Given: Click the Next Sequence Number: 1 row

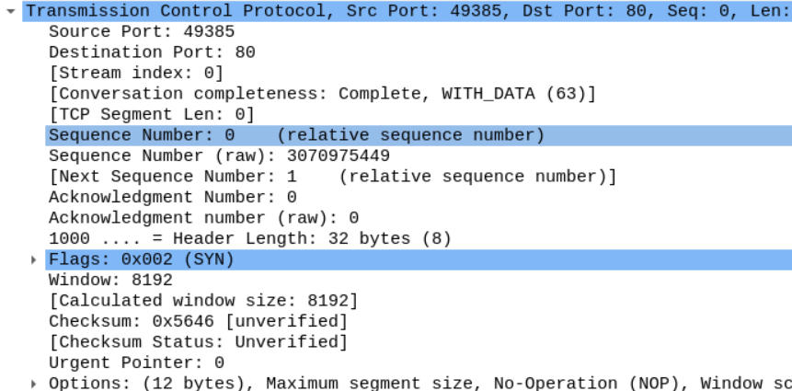Looking at the screenshot, I should click(x=331, y=176).
